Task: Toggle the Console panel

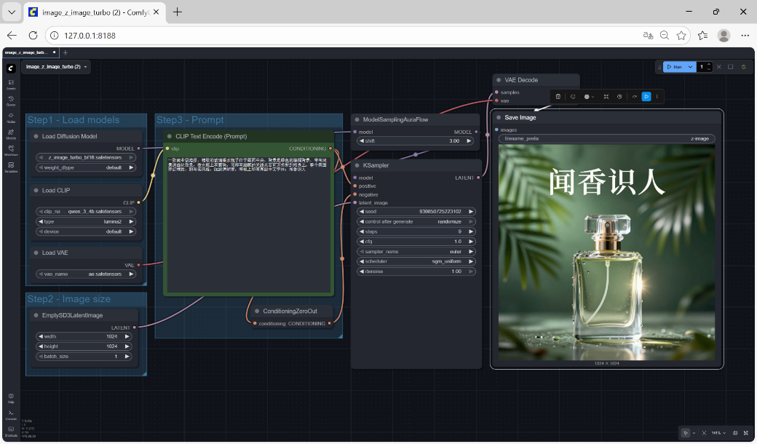Action: point(11,415)
